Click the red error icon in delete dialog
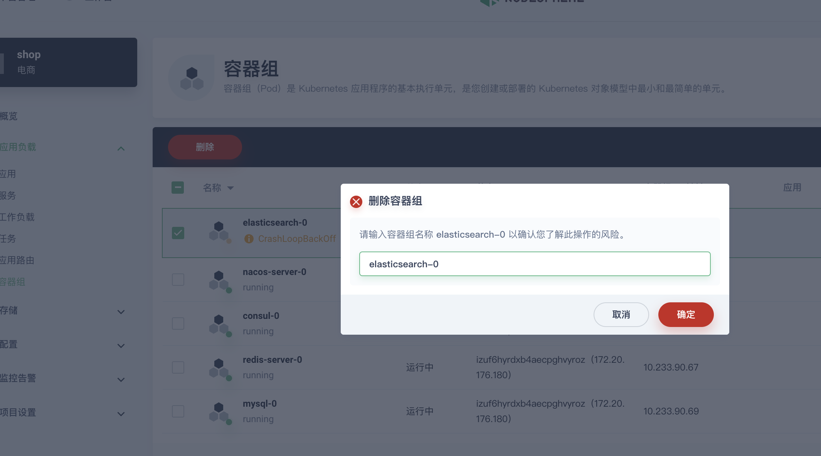The image size is (821, 456). click(356, 201)
